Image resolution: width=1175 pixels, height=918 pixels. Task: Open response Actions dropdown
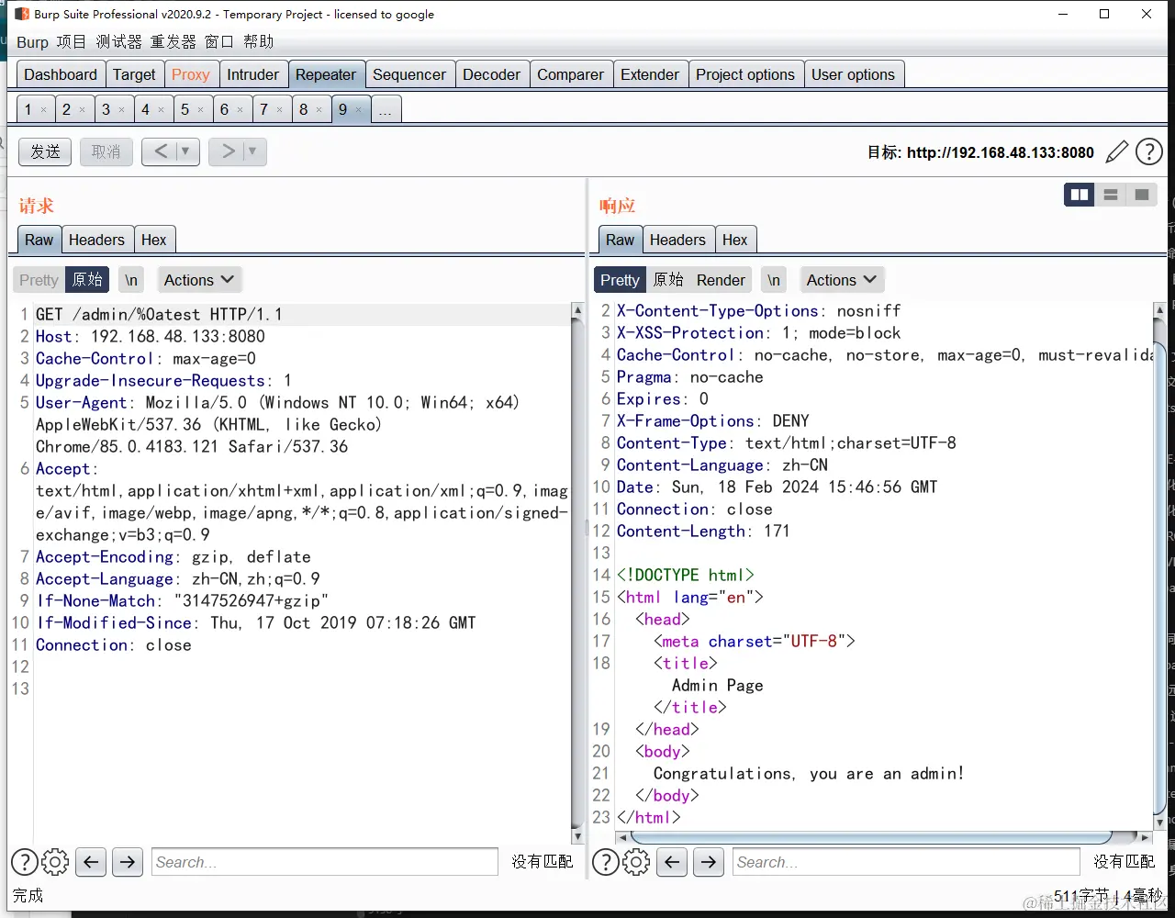pyautogui.click(x=841, y=280)
